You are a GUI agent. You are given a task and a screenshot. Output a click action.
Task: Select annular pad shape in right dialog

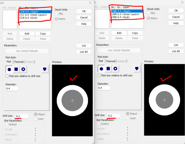tap(116, 69)
